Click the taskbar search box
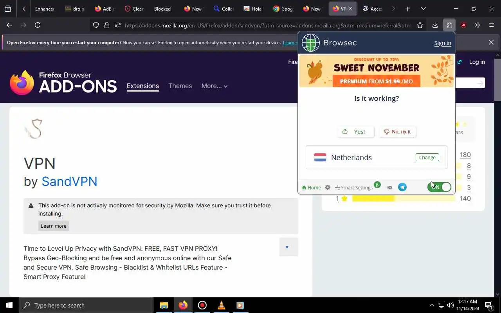Screen dimensions: 501x313 point(86,305)
